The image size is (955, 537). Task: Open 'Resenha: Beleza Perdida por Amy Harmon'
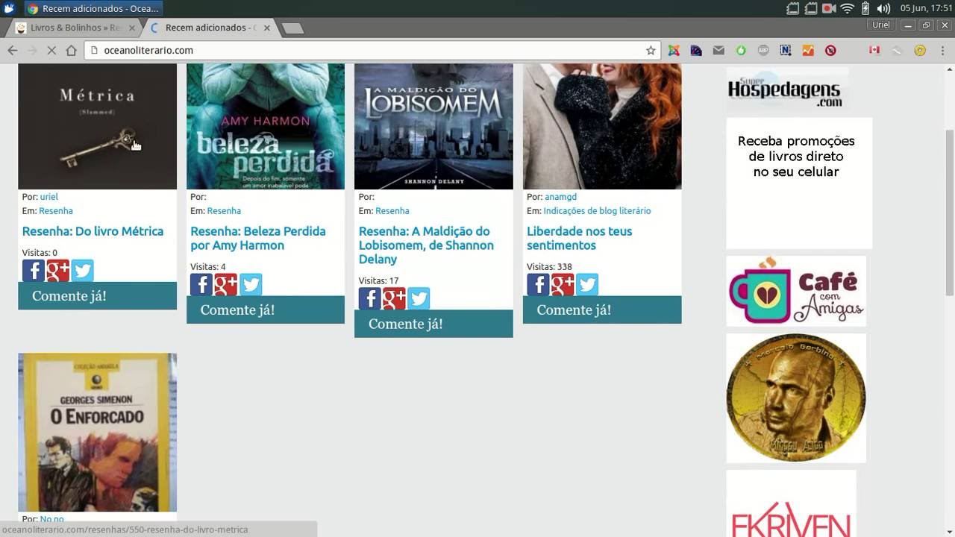pyautogui.click(x=258, y=238)
